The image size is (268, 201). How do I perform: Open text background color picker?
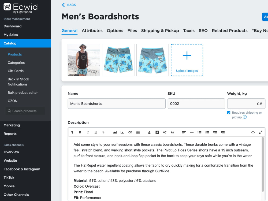(x=157, y=132)
